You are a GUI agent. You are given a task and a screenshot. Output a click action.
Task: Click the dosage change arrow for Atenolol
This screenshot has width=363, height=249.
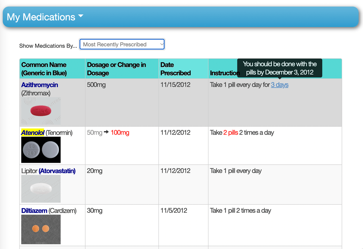coord(106,133)
